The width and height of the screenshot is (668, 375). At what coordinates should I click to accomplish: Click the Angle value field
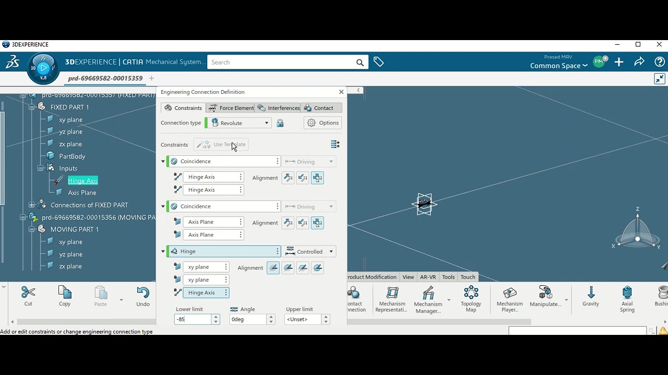(x=248, y=319)
